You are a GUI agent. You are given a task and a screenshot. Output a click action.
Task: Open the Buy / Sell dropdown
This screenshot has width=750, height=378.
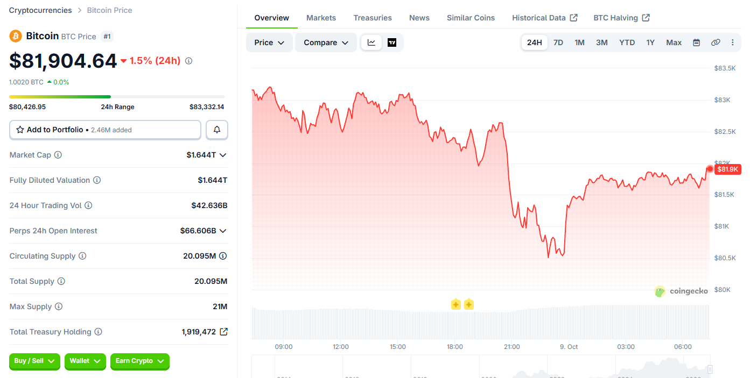click(x=35, y=361)
